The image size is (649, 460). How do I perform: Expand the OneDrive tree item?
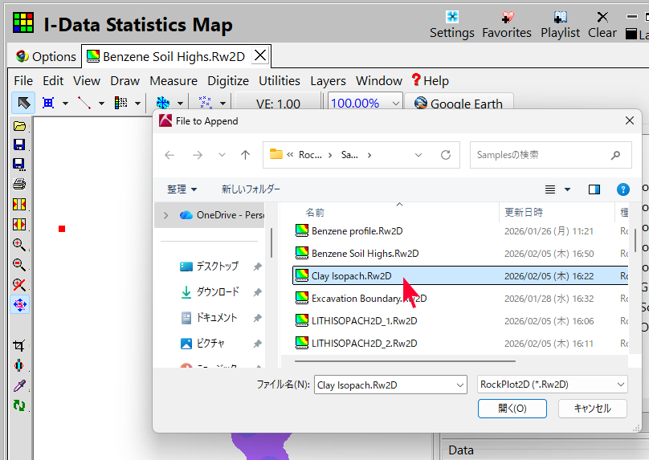tap(166, 215)
